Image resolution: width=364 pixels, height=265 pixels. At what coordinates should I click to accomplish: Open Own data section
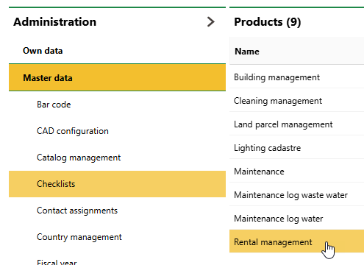point(117,51)
